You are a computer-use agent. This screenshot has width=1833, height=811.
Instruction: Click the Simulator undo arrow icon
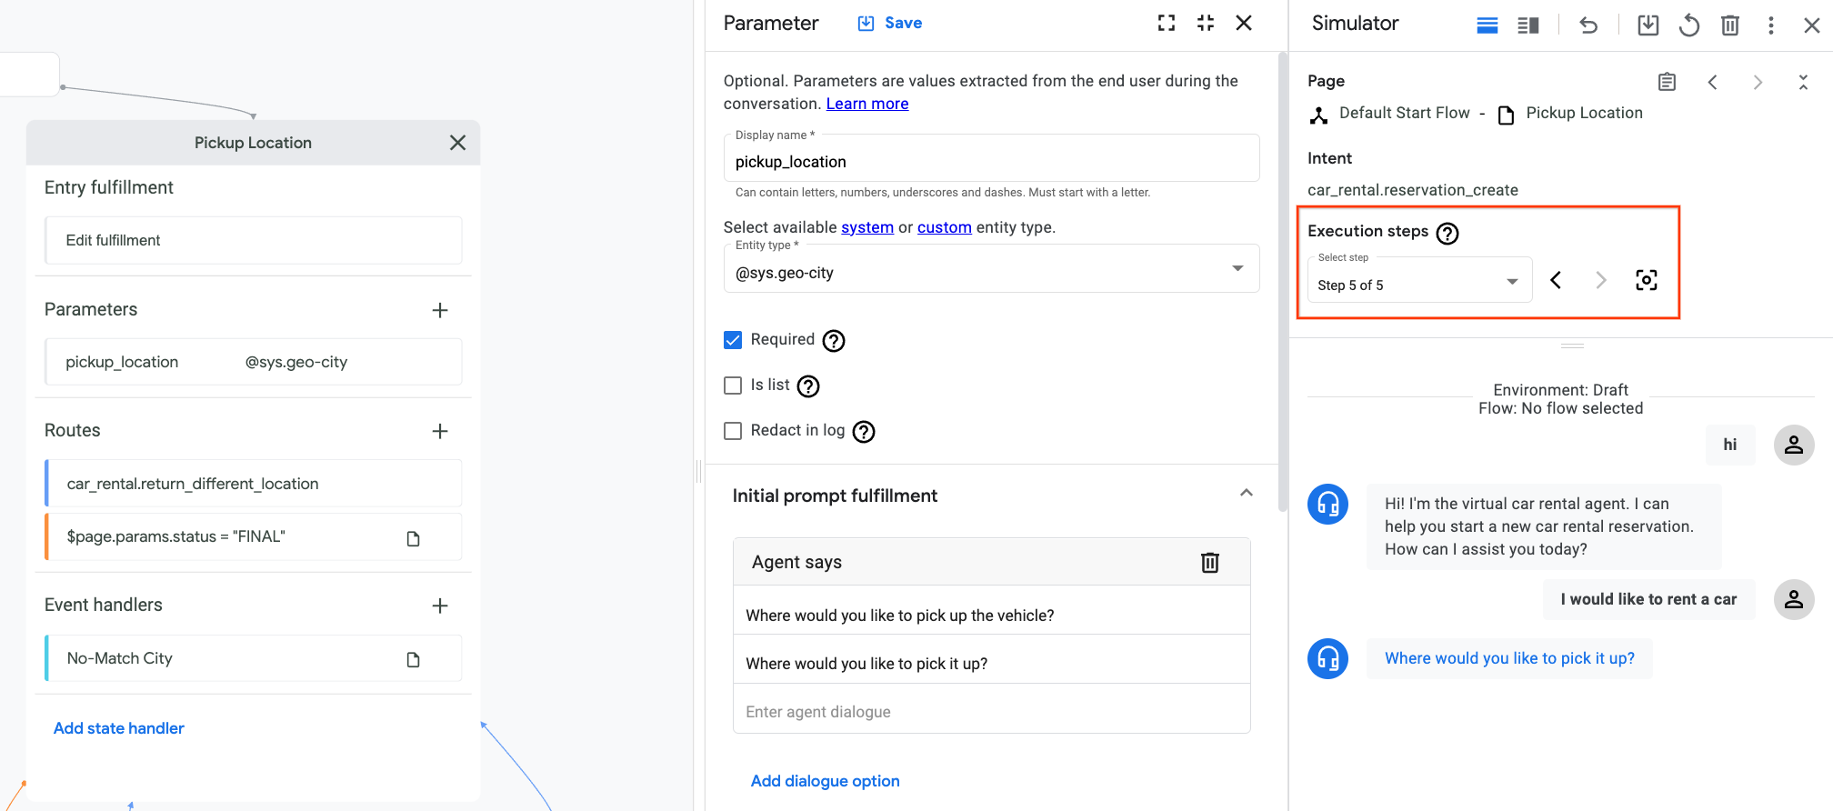1588,25
